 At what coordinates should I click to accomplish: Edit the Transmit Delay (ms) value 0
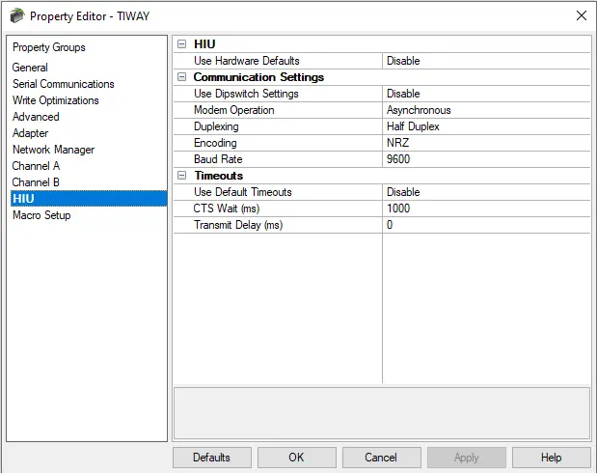[x=486, y=225]
